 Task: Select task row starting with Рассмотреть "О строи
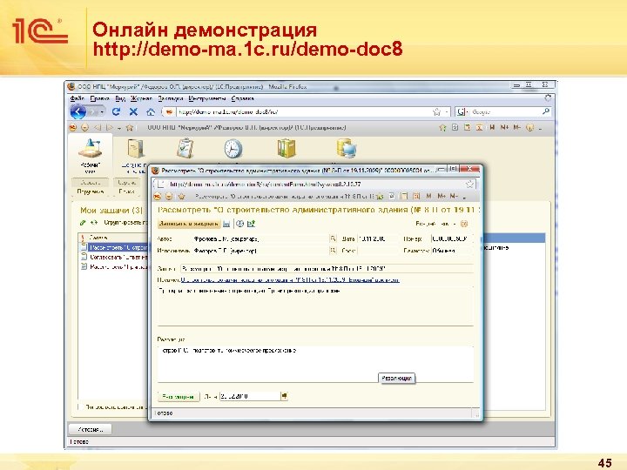pos(114,248)
